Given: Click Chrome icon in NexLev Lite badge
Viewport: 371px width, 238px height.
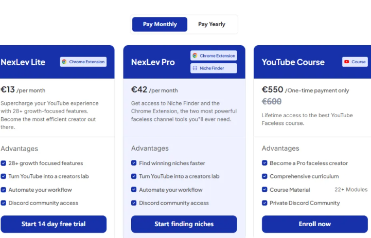Looking at the screenshot, I should pyautogui.click(x=64, y=62).
